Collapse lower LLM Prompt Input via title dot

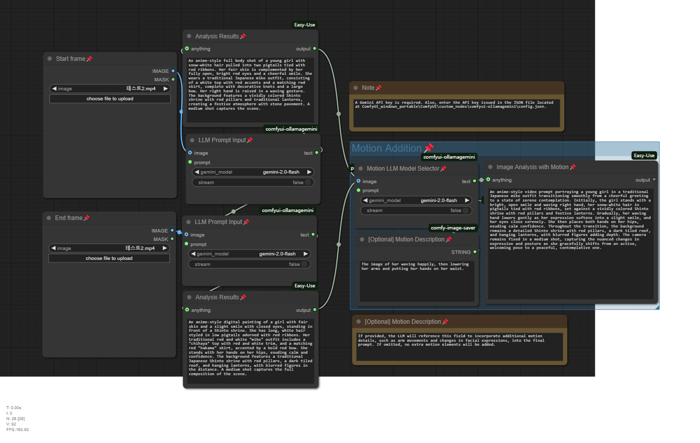[189, 222]
